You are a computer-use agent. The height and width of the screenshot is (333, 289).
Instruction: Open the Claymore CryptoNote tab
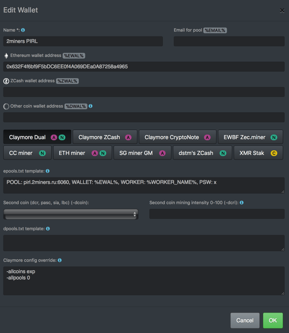tap(178, 137)
